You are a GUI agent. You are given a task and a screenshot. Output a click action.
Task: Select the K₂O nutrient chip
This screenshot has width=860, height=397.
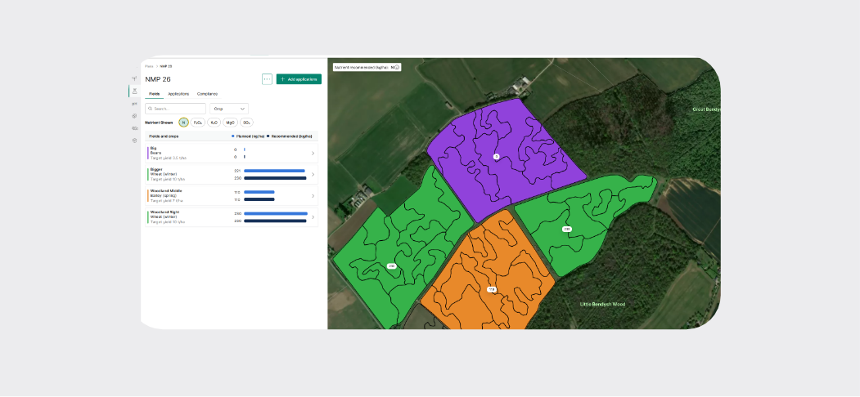click(x=214, y=123)
